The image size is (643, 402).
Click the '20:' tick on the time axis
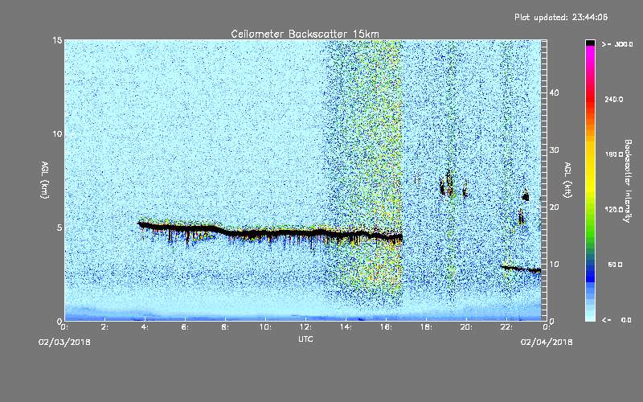(466, 327)
